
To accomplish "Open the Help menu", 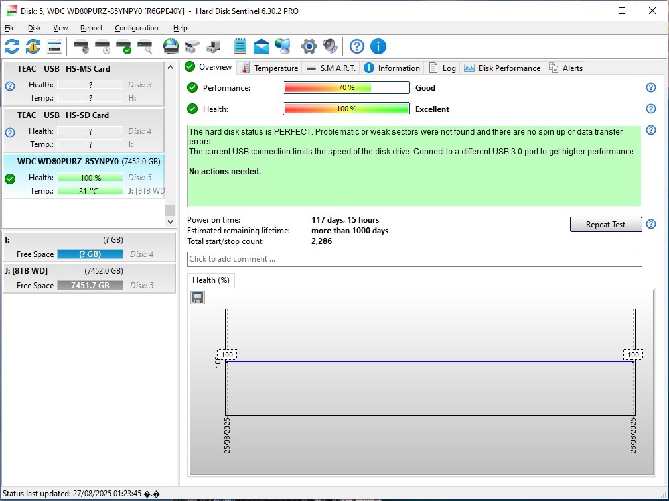I will click(x=180, y=28).
